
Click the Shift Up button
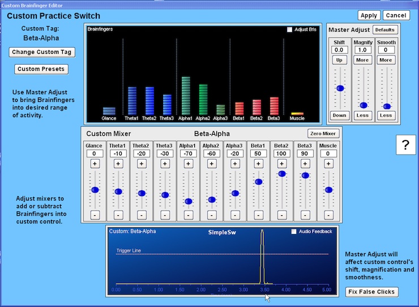[339, 60]
